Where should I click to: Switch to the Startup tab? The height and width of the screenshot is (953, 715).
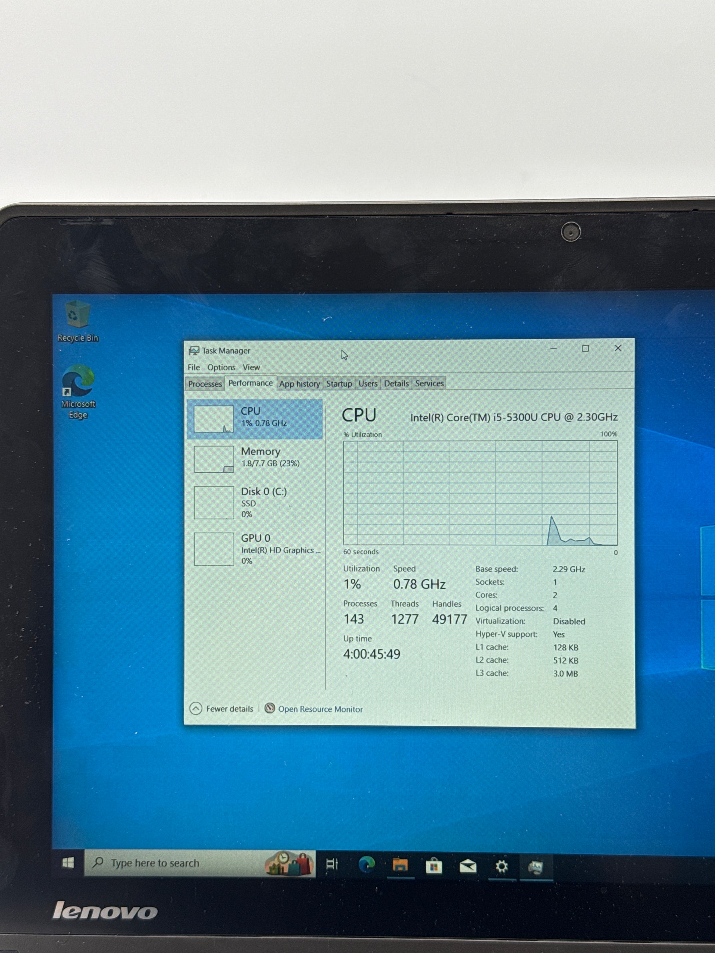click(x=339, y=383)
